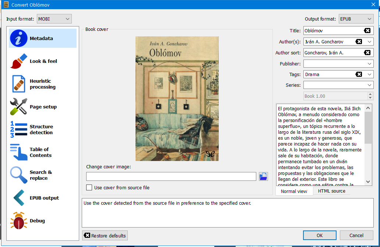The width and height of the screenshot is (380, 247).
Task: Click the 'Iván A. Goncharov' text in Author(s) field
Action: (324, 42)
